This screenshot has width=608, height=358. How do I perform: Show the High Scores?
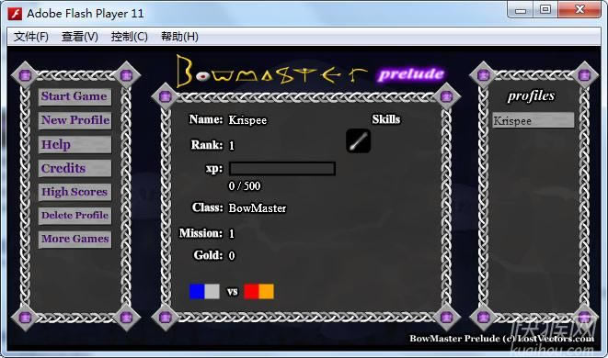(x=75, y=192)
